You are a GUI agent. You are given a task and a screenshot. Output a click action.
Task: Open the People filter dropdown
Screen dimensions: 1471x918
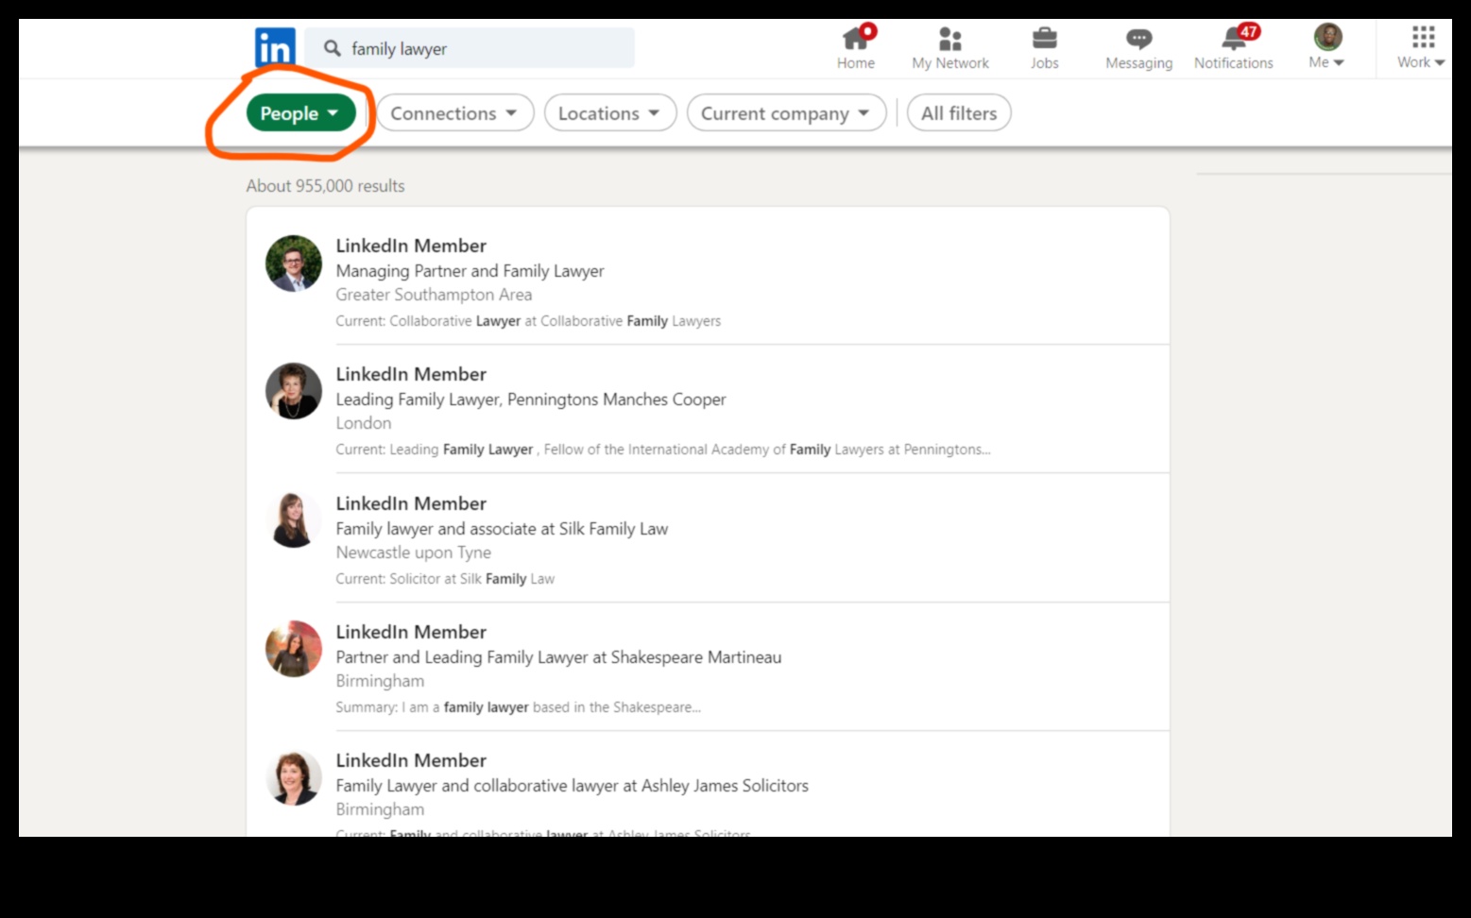coord(299,112)
